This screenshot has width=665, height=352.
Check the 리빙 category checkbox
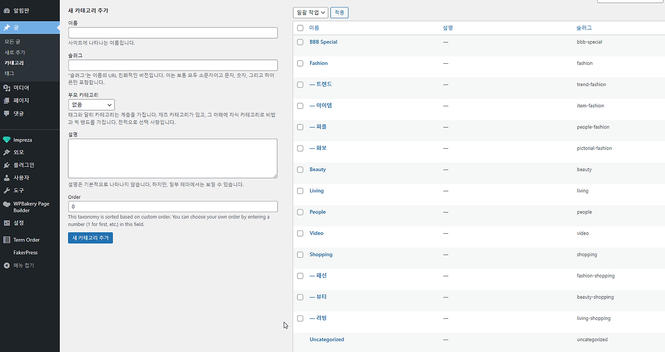300,318
